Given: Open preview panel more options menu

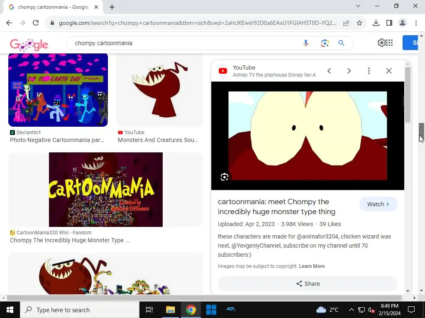Looking at the screenshot, I should coord(369,71).
